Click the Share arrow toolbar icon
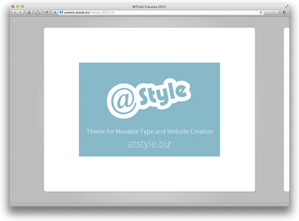The image size is (299, 221). 46,13
